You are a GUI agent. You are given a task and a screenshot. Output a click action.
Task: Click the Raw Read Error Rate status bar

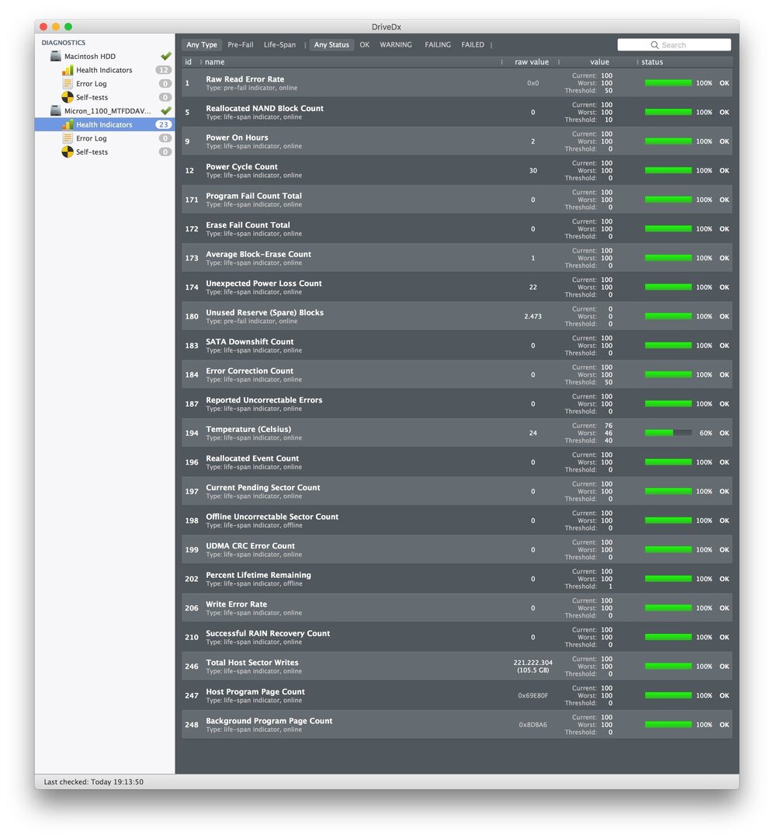point(668,83)
